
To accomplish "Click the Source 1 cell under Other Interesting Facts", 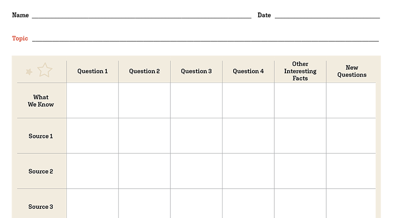I will point(300,136).
